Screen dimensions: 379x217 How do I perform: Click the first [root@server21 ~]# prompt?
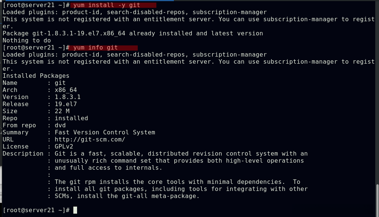36,5
